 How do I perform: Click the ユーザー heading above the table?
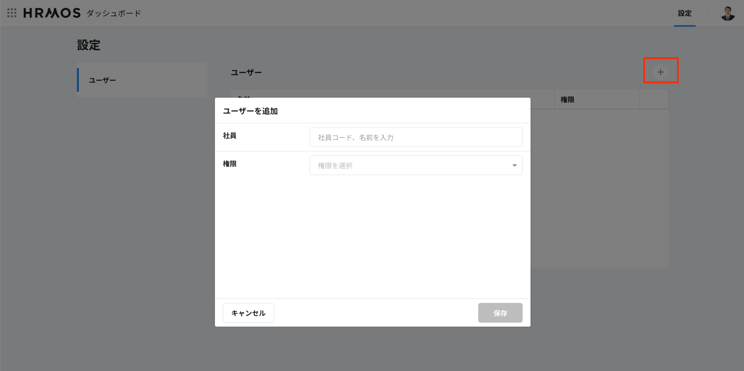pyautogui.click(x=247, y=72)
